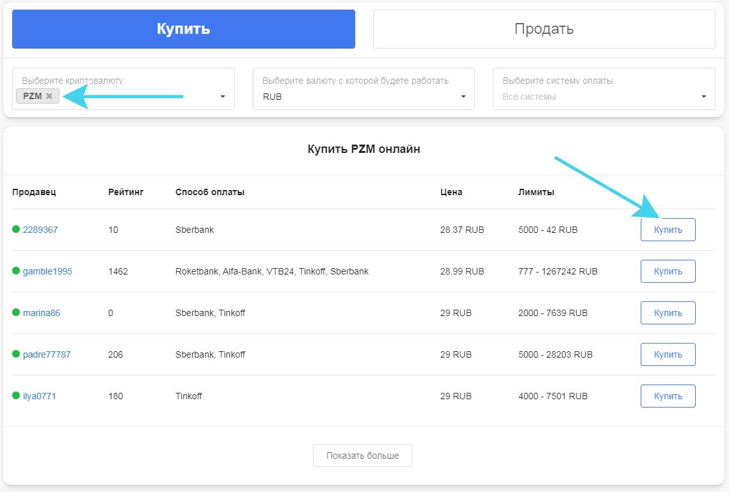Click the limits 777 - 1267242 RUB

pyautogui.click(x=558, y=271)
